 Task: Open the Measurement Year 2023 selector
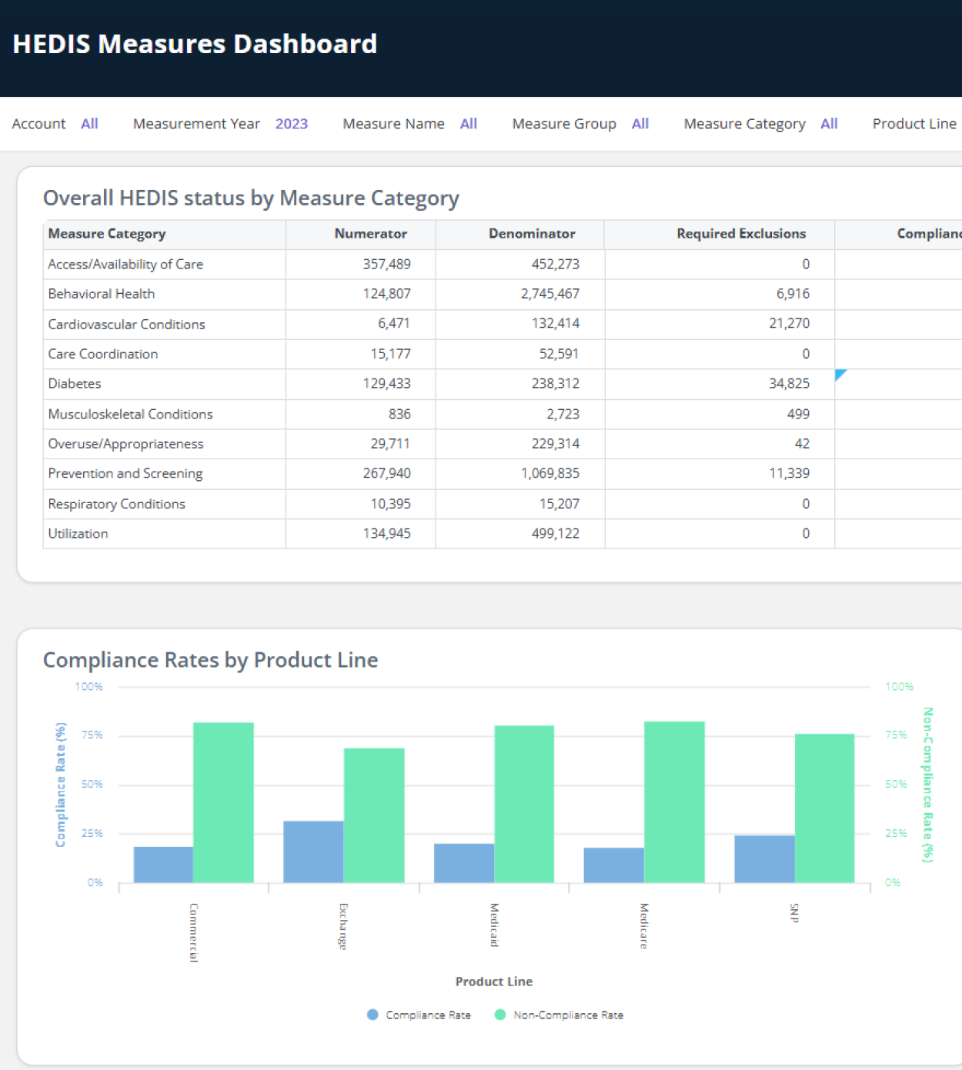(291, 124)
